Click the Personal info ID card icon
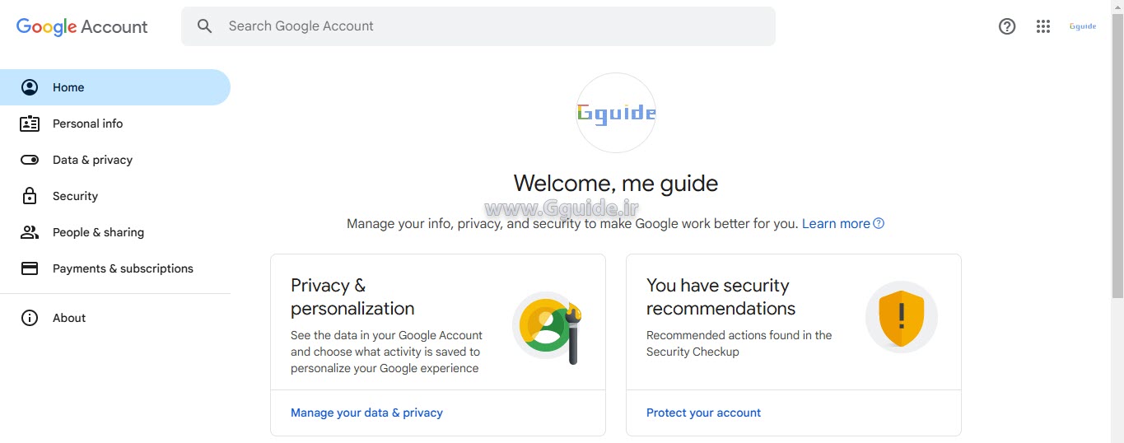Viewport: 1124px width, 443px height. coord(30,124)
